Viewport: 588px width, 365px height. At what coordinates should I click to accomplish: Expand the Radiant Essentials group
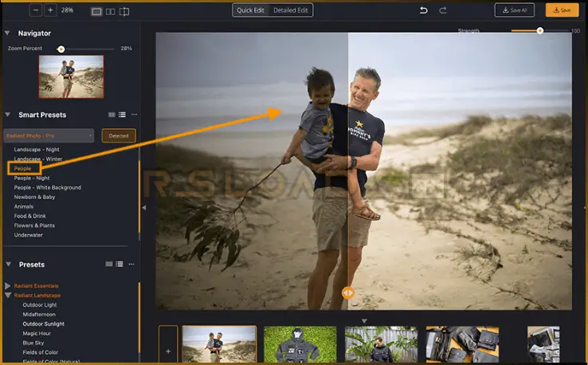pos(7,286)
